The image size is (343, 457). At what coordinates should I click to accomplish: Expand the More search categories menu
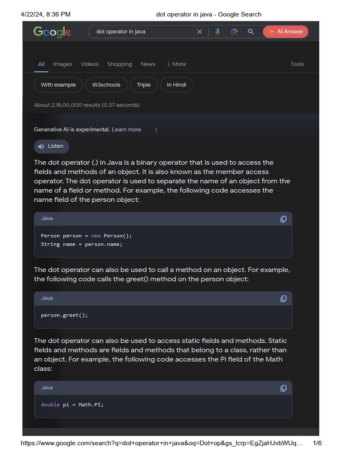(176, 64)
